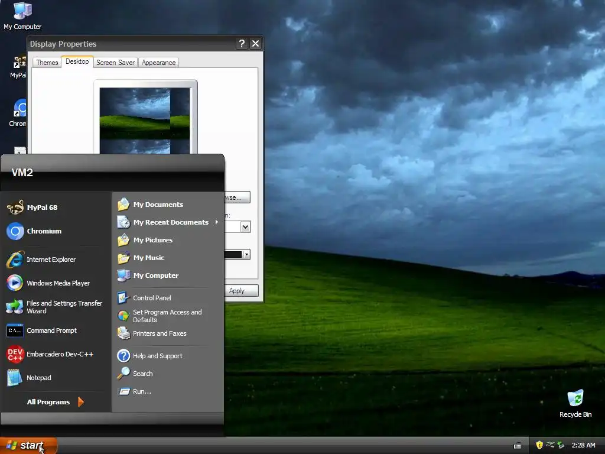Open Search from the Start menu
This screenshot has height=454, width=605.
coord(135,374)
